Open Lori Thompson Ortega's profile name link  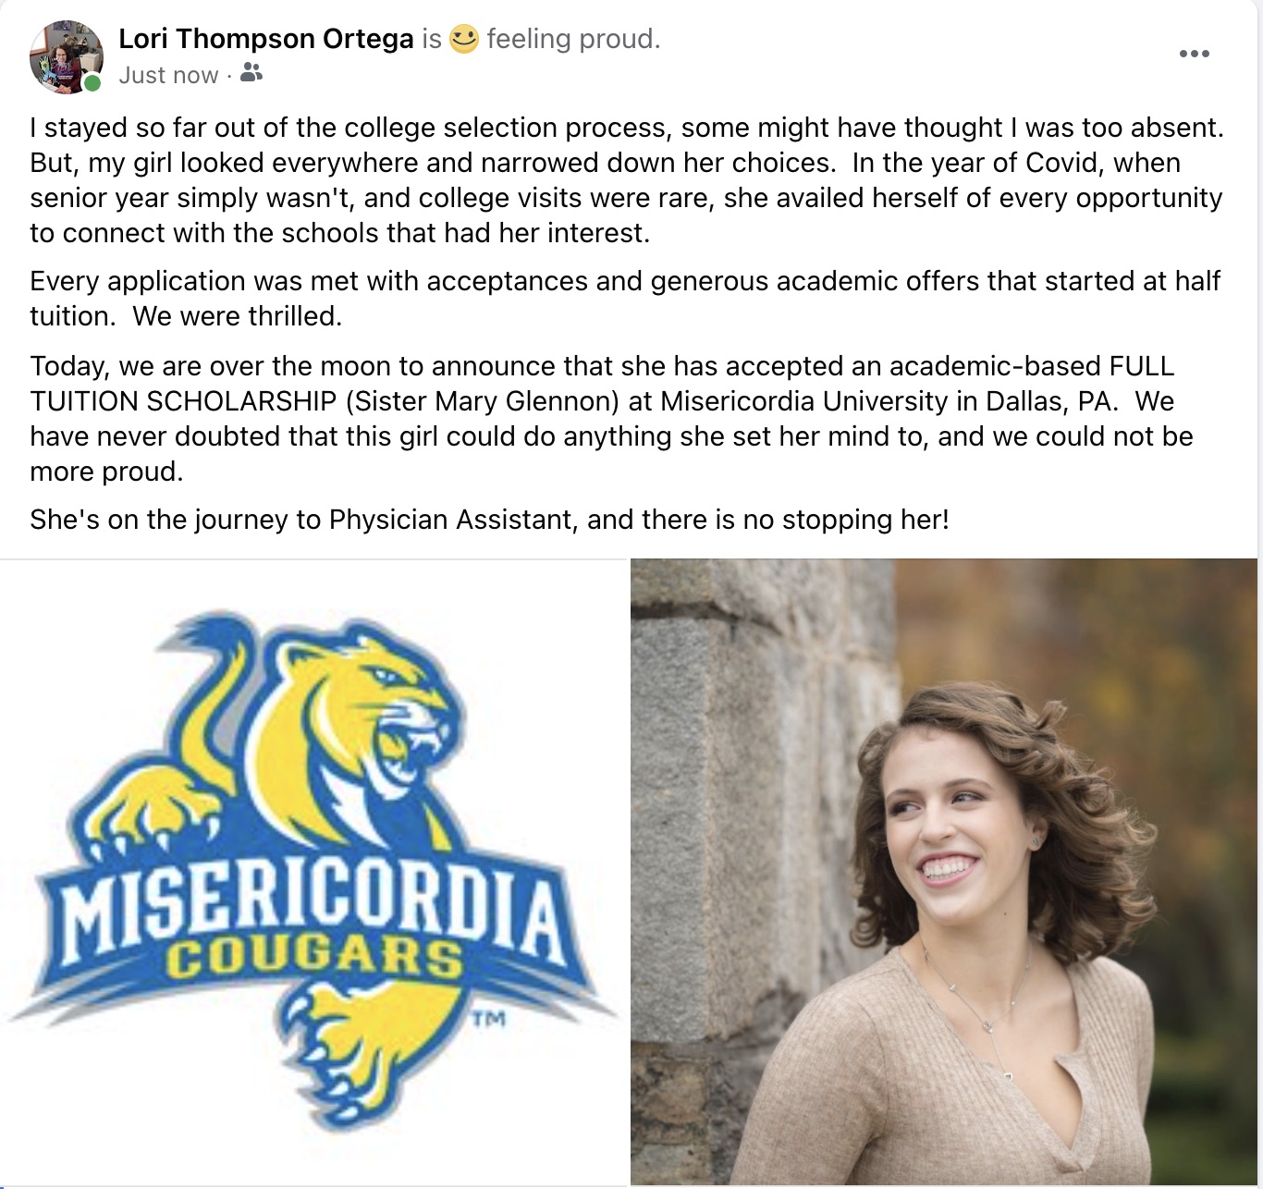tap(266, 39)
